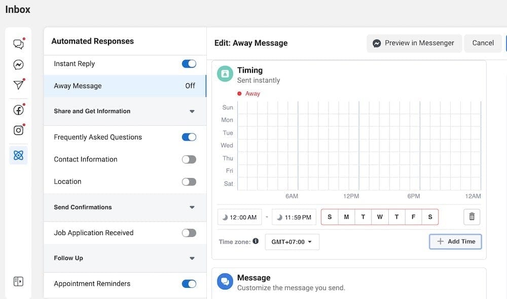Image resolution: width=507 pixels, height=299 pixels.
Task: Click the 12PM axis label
Action: (x=351, y=196)
